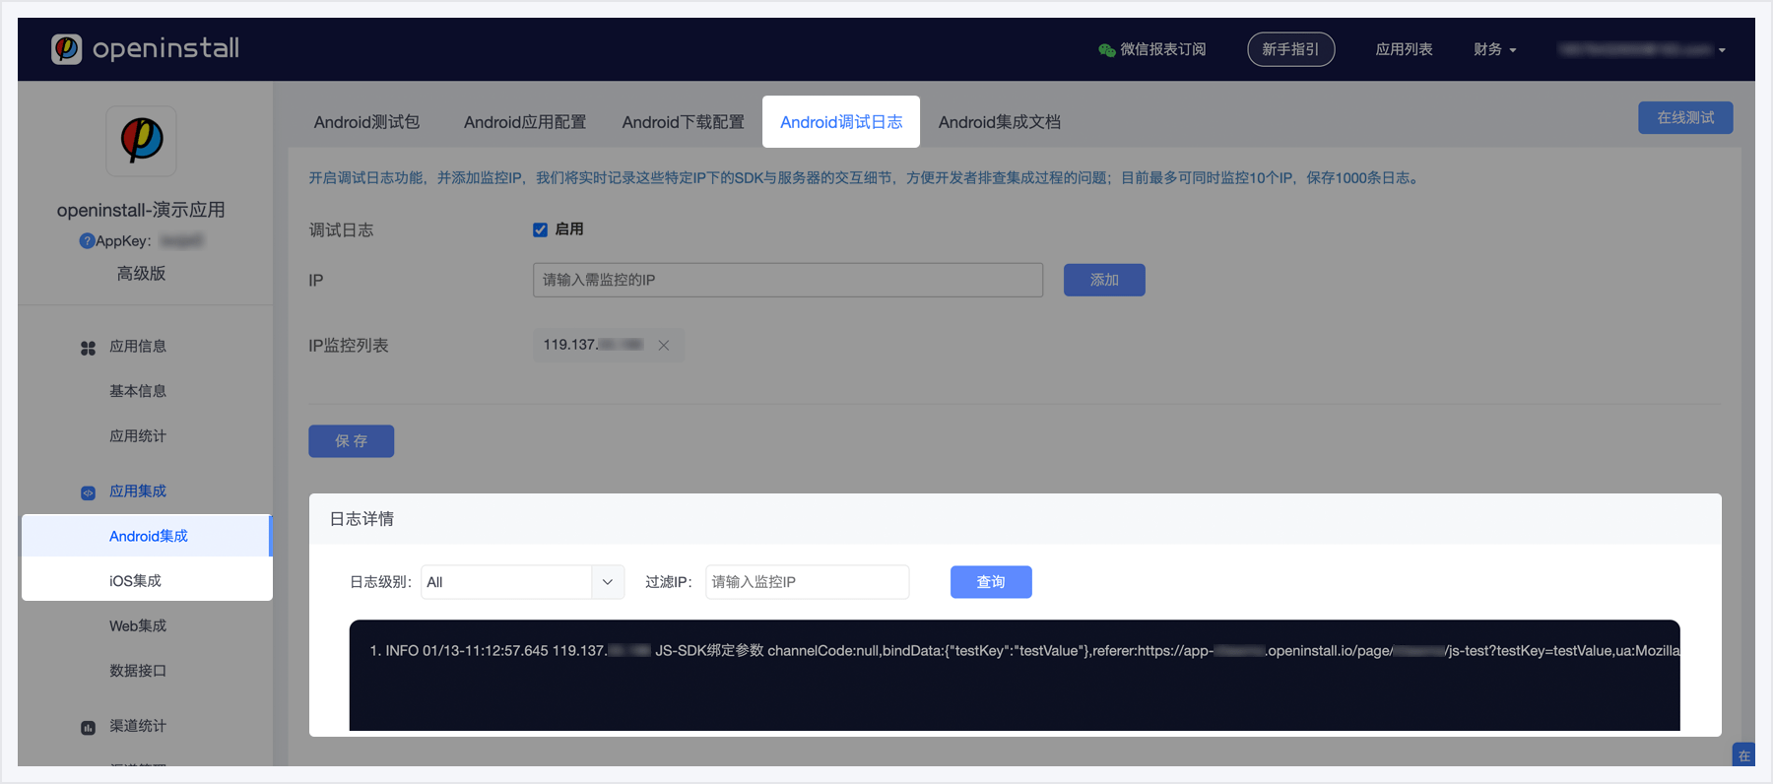The image size is (1773, 784).
Task: Click the openinstall logo in header
Action: pyautogui.click(x=145, y=48)
